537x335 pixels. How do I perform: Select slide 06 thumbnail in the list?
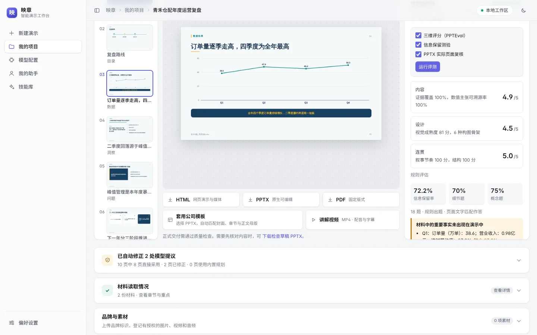(130, 221)
